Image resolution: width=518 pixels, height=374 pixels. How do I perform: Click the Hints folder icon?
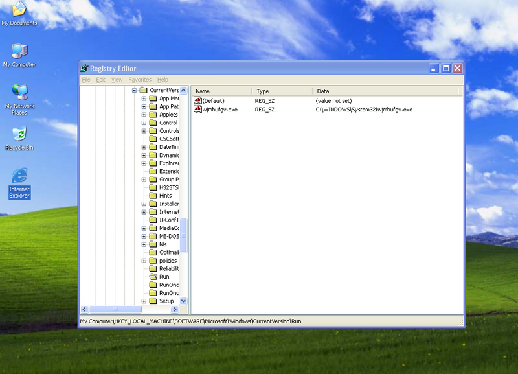click(153, 196)
